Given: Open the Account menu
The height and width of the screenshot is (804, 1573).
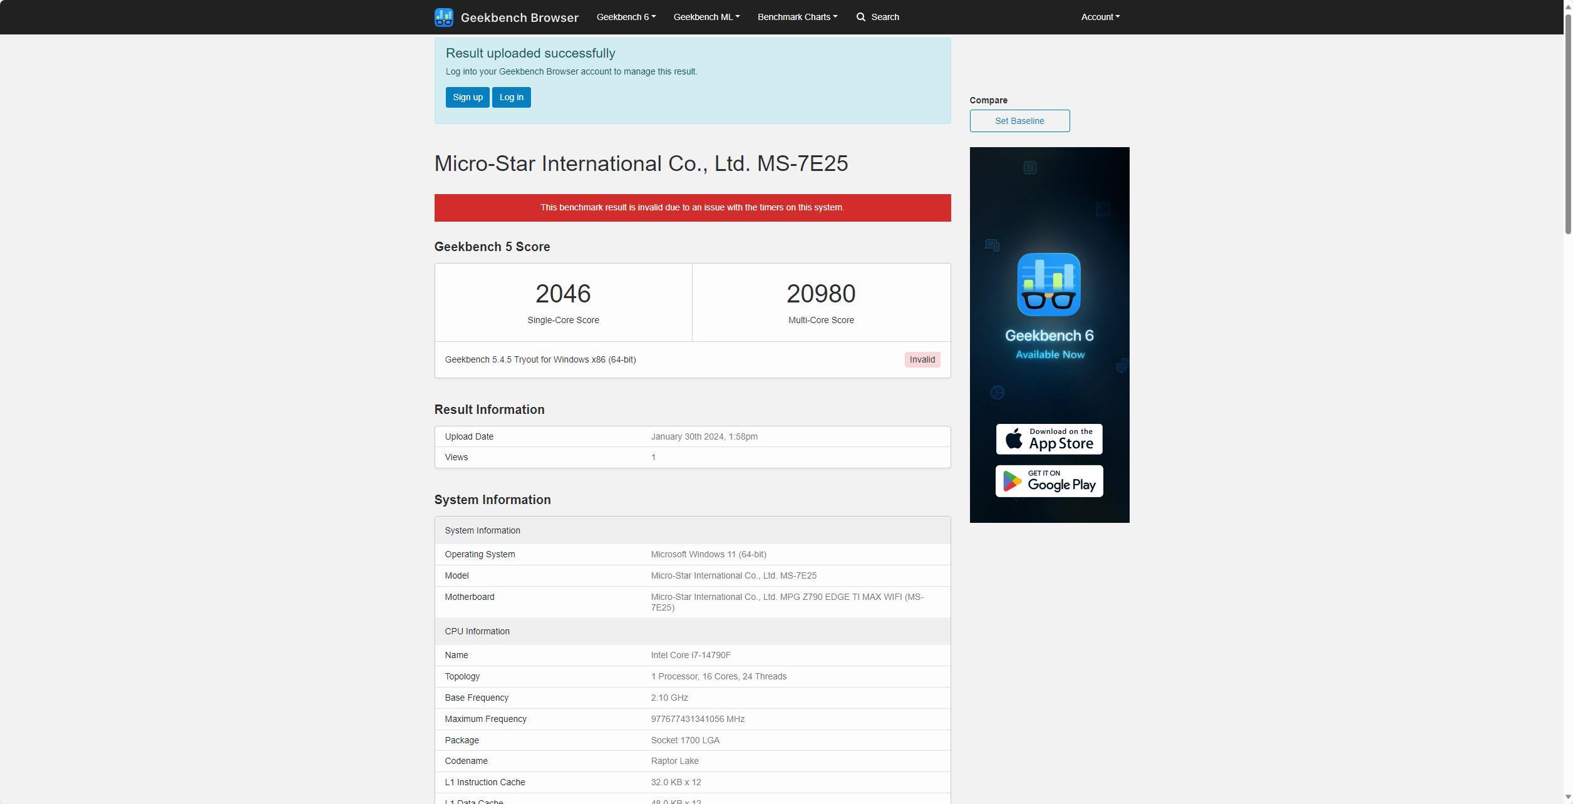Looking at the screenshot, I should click(1100, 17).
